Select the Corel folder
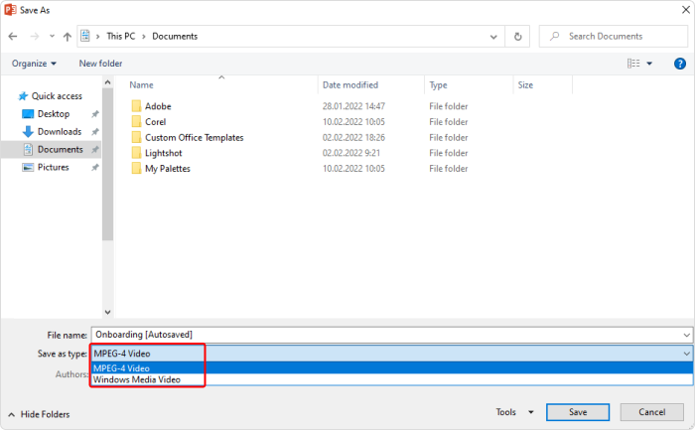695x430 pixels. pos(155,122)
